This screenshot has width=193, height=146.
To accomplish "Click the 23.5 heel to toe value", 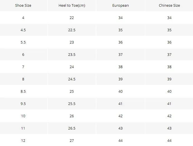I will (72, 54).
